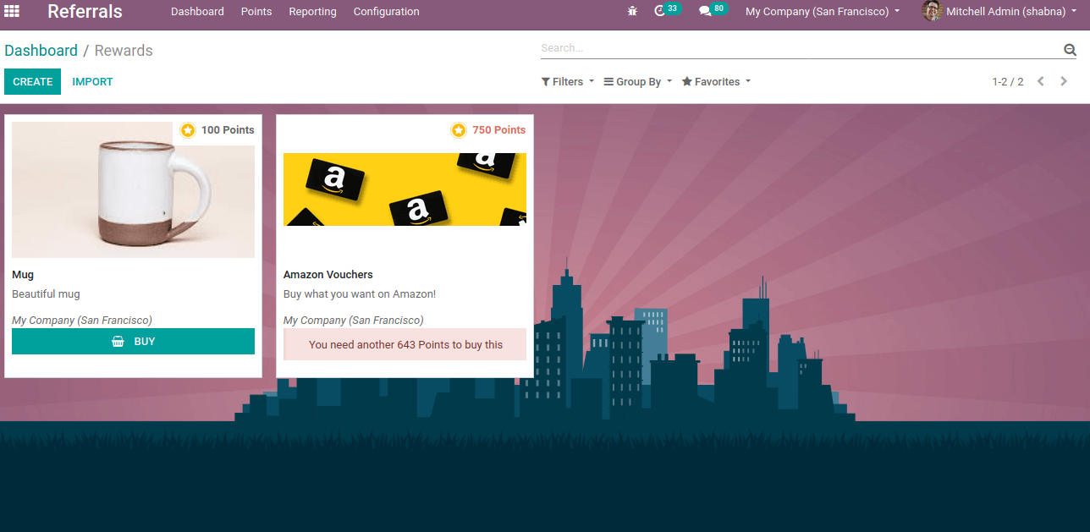Click the 750 Points label
The width and height of the screenshot is (1090, 532).
(499, 129)
